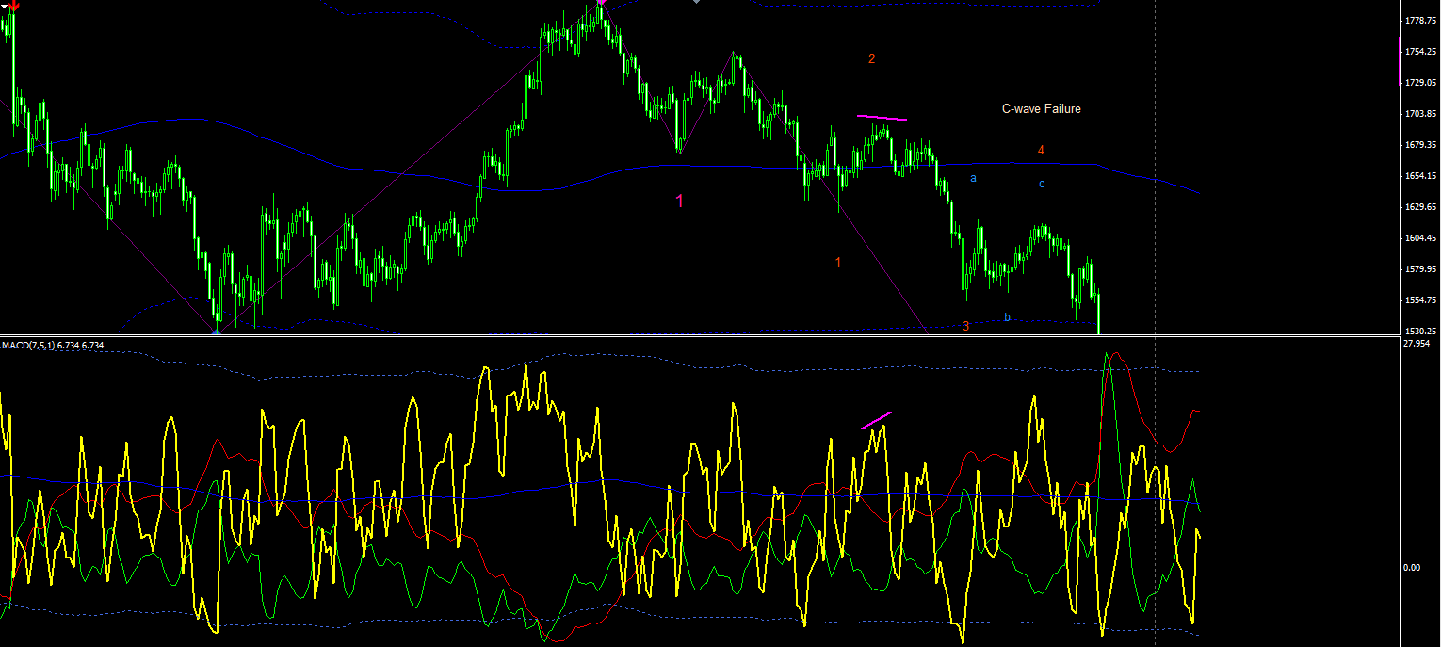Screen dimensions: 1441x647
Task: Select the orange wave label "4"
Action: pos(1041,150)
